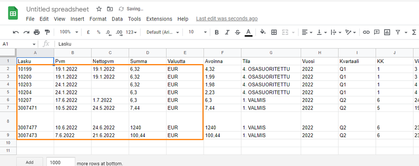Open the fill color bucket
The image size is (419, 166).
pos(263,32)
